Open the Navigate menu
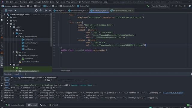This screenshot has width=192, height=108. point(23,2)
